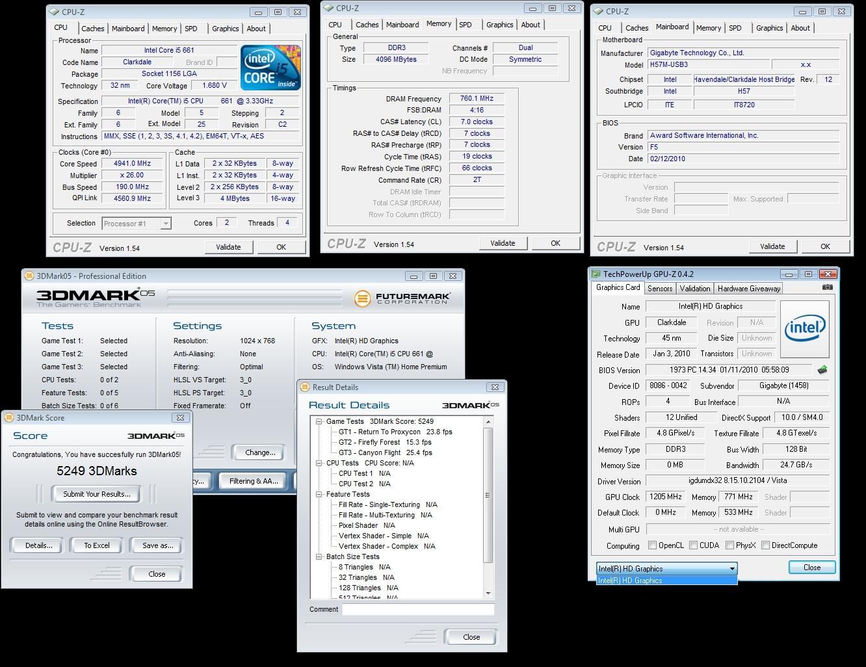Click the TechPowerUp GPU-Z title bar icon

(x=596, y=274)
